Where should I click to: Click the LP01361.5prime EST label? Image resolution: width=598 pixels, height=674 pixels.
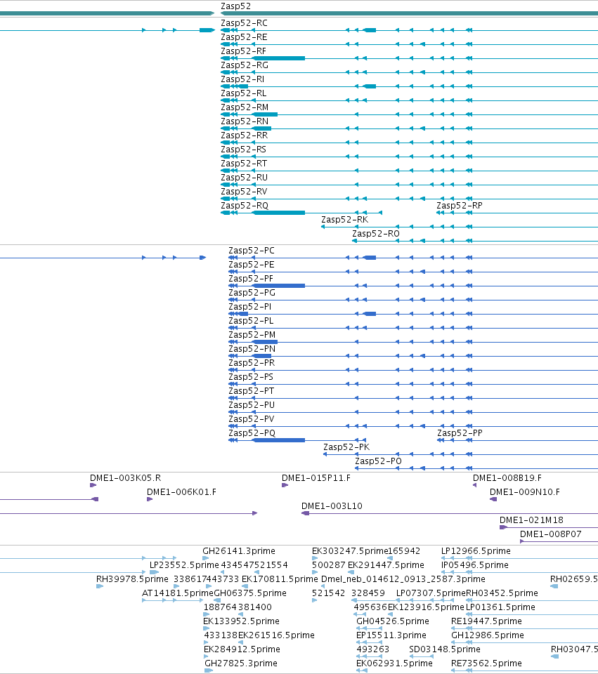(x=501, y=607)
